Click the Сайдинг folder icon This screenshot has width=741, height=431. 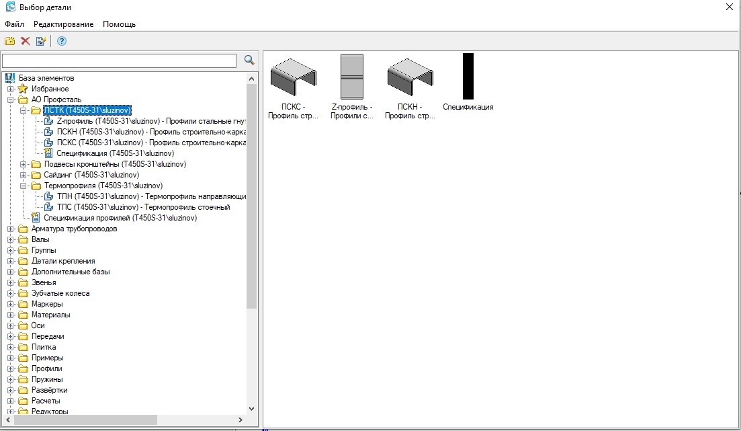click(x=36, y=175)
